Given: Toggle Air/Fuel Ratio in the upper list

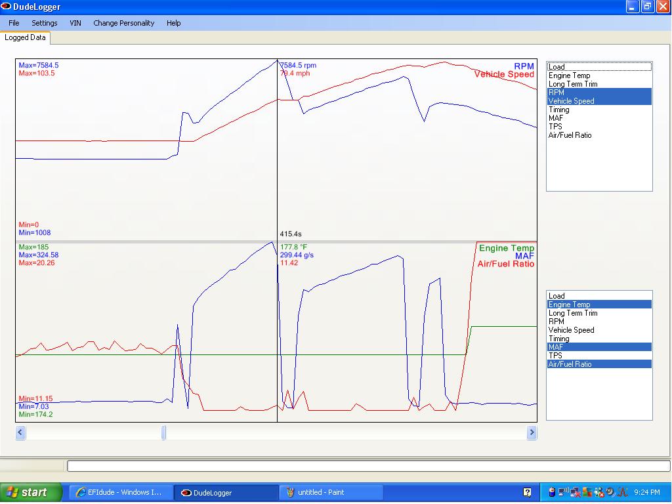Looking at the screenshot, I should 599,135.
